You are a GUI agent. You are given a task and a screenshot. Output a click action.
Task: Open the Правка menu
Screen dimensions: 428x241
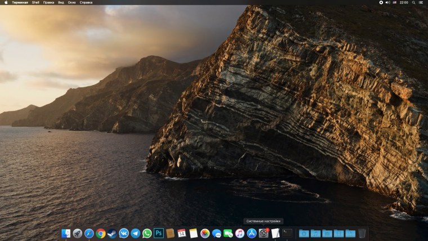click(x=48, y=2)
